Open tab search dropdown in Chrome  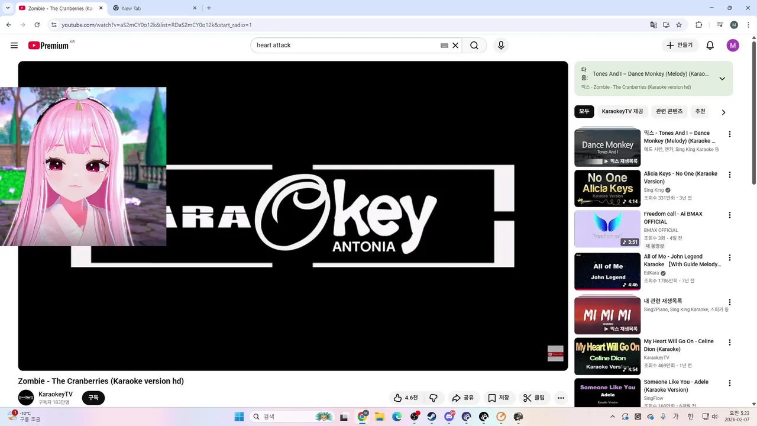8,8
